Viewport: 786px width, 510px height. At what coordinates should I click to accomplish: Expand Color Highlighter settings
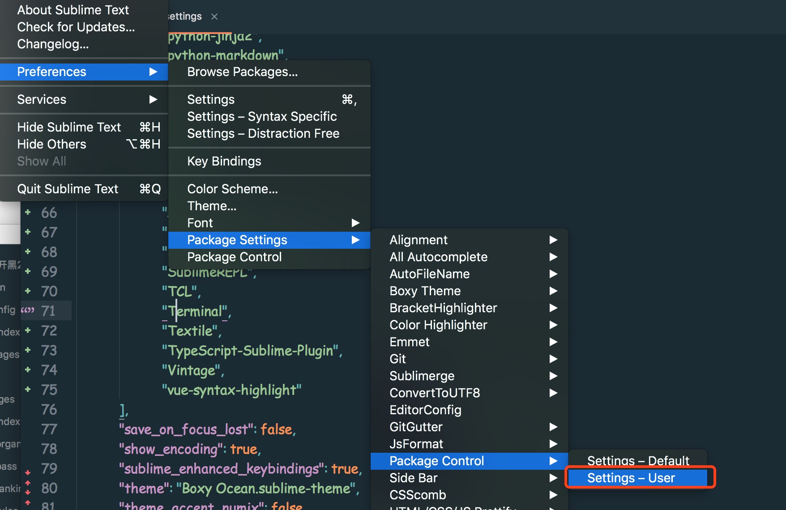click(469, 325)
